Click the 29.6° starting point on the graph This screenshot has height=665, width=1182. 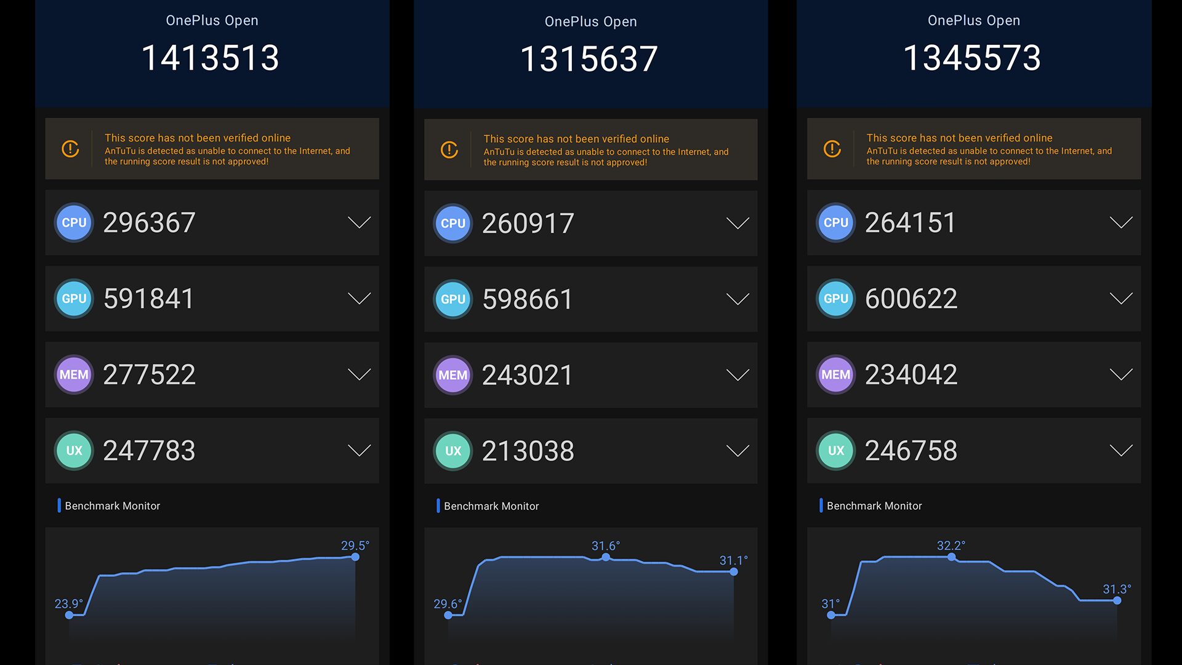click(448, 615)
